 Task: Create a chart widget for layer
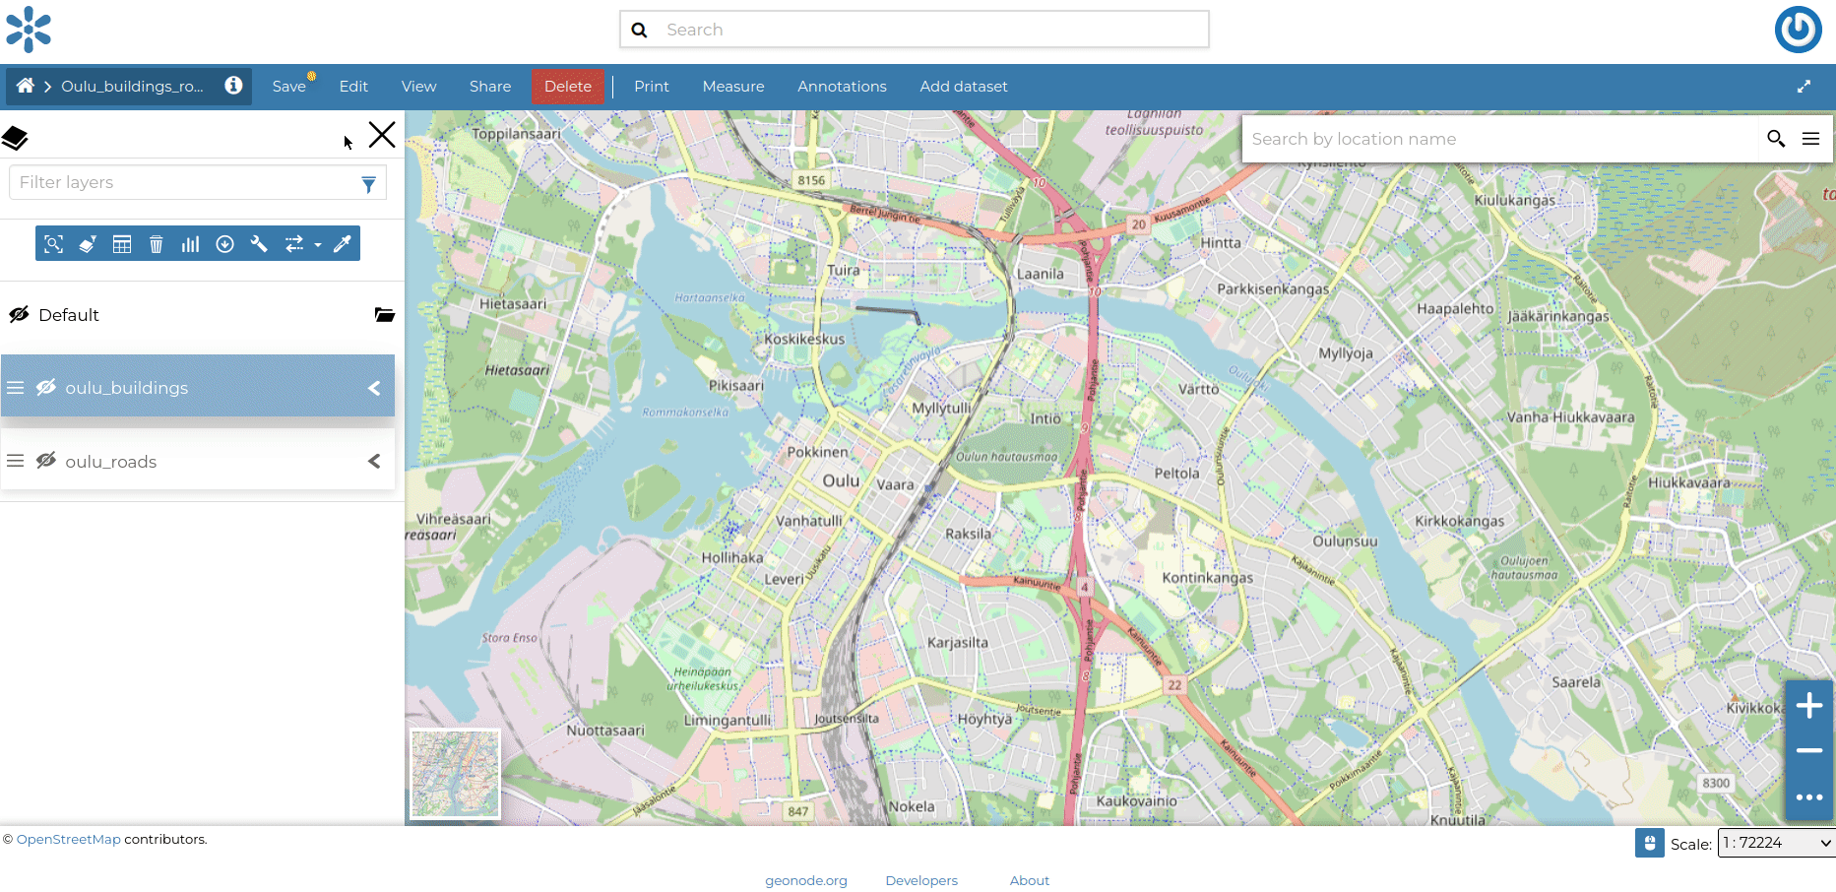pos(190,244)
